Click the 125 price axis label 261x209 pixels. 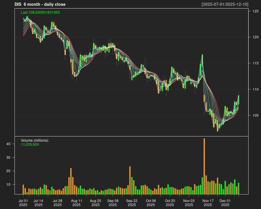click(255, 11)
